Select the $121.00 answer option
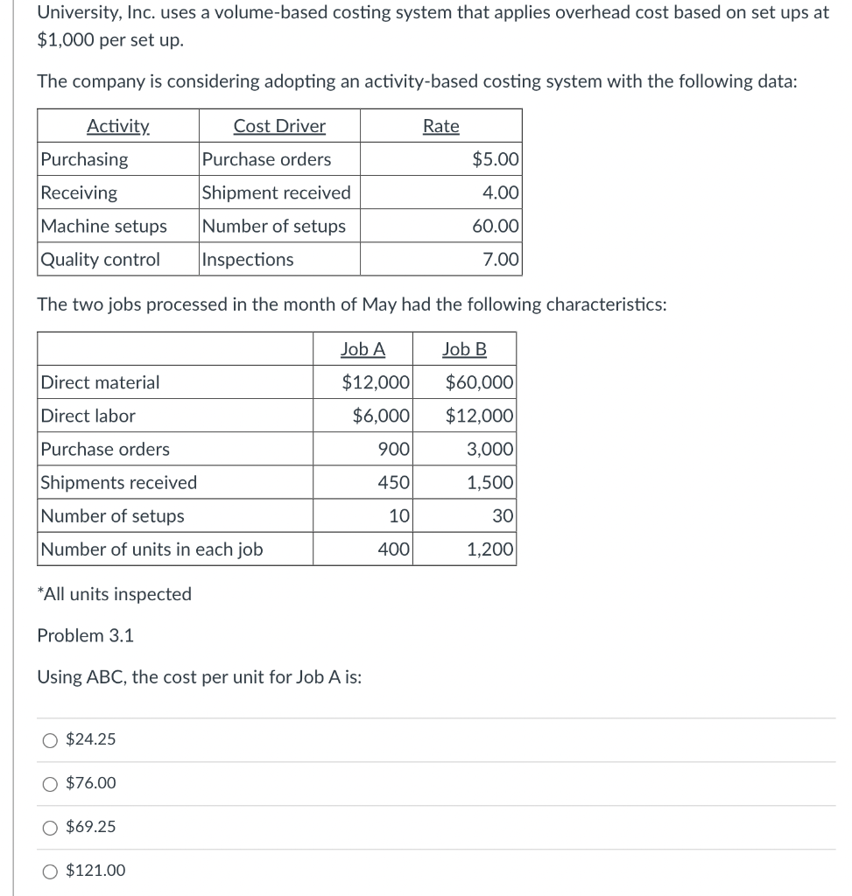 coord(50,871)
